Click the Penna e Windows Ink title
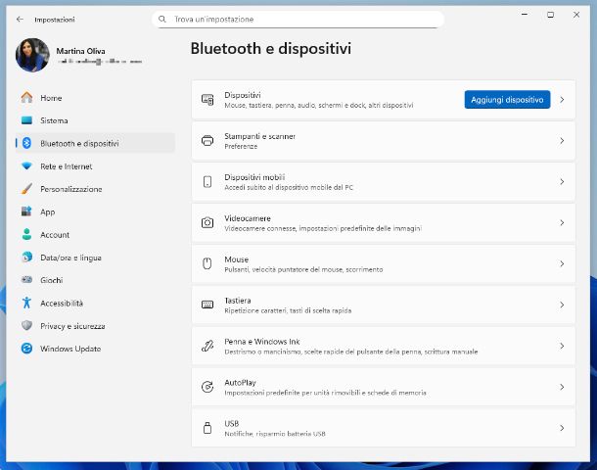 (x=262, y=342)
